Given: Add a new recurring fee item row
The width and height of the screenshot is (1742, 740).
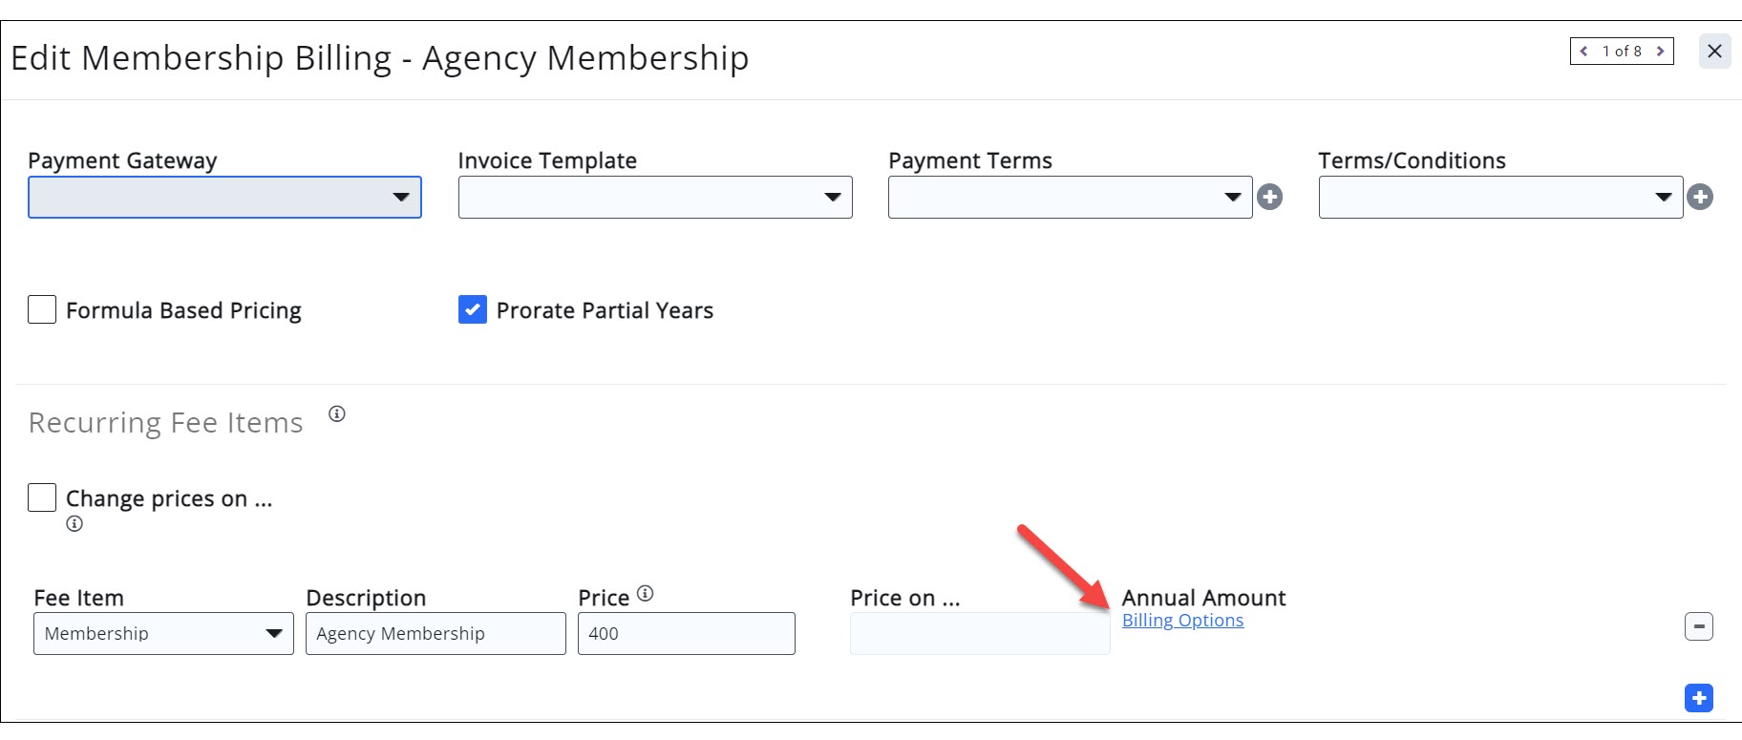Looking at the screenshot, I should click(1698, 698).
